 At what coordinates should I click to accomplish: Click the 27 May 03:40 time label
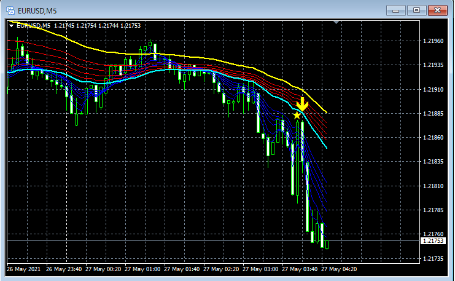click(x=300, y=269)
